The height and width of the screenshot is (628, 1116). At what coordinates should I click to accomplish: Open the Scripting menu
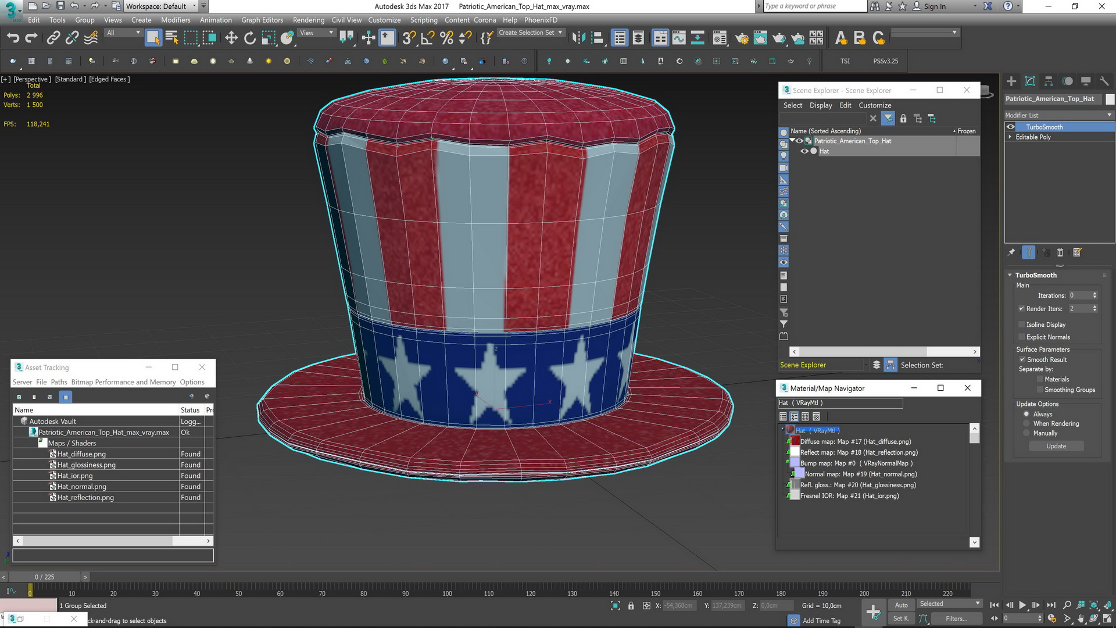[424, 20]
